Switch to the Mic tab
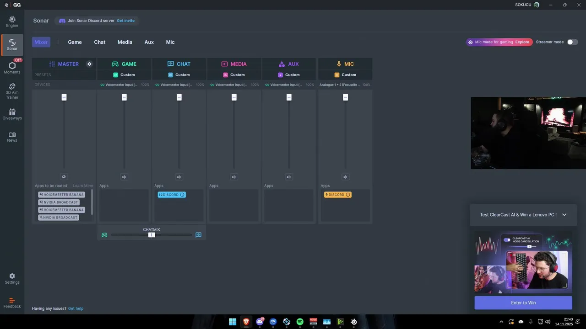The image size is (586, 329). tap(170, 42)
